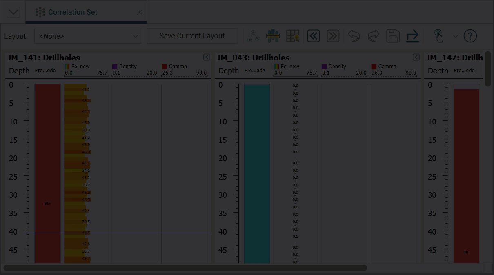494x275 pixels.
Task: Click the floppy disk save icon
Action: [393, 36]
